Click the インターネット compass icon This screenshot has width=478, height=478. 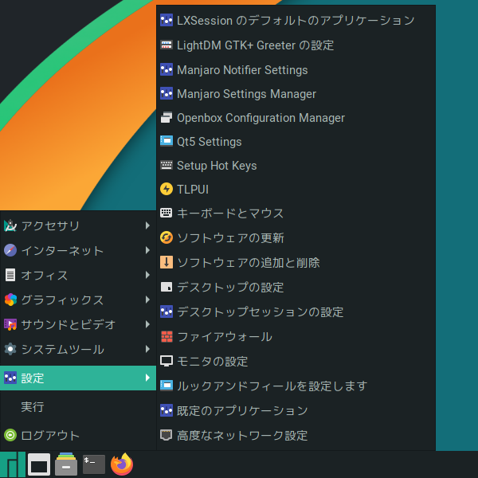click(x=10, y=250)
